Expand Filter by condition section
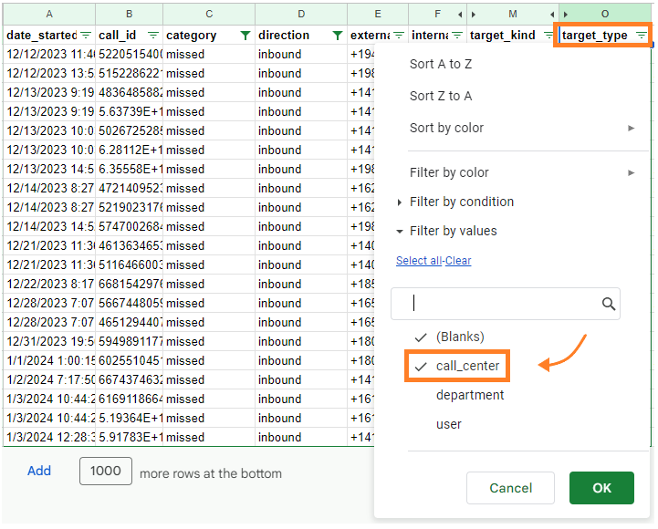This screenshot has width=658, height=529. pyautogui.click(x=455, y=202)
